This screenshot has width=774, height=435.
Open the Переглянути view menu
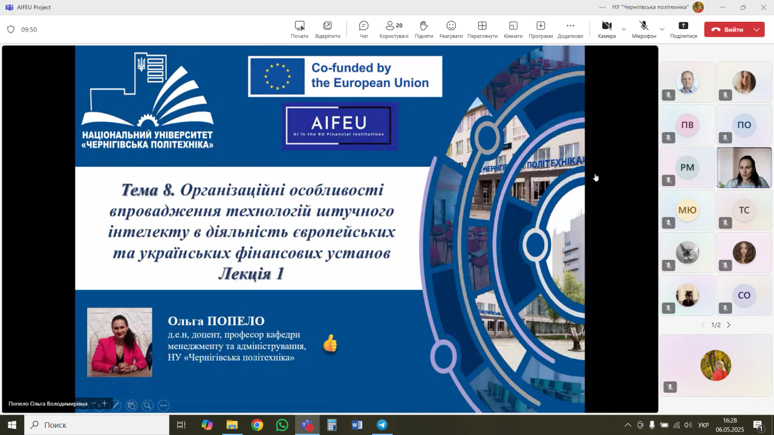point(482,29)
